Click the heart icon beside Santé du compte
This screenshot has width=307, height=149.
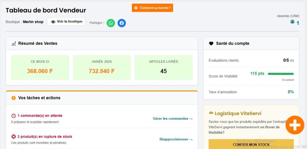[211, 44]
